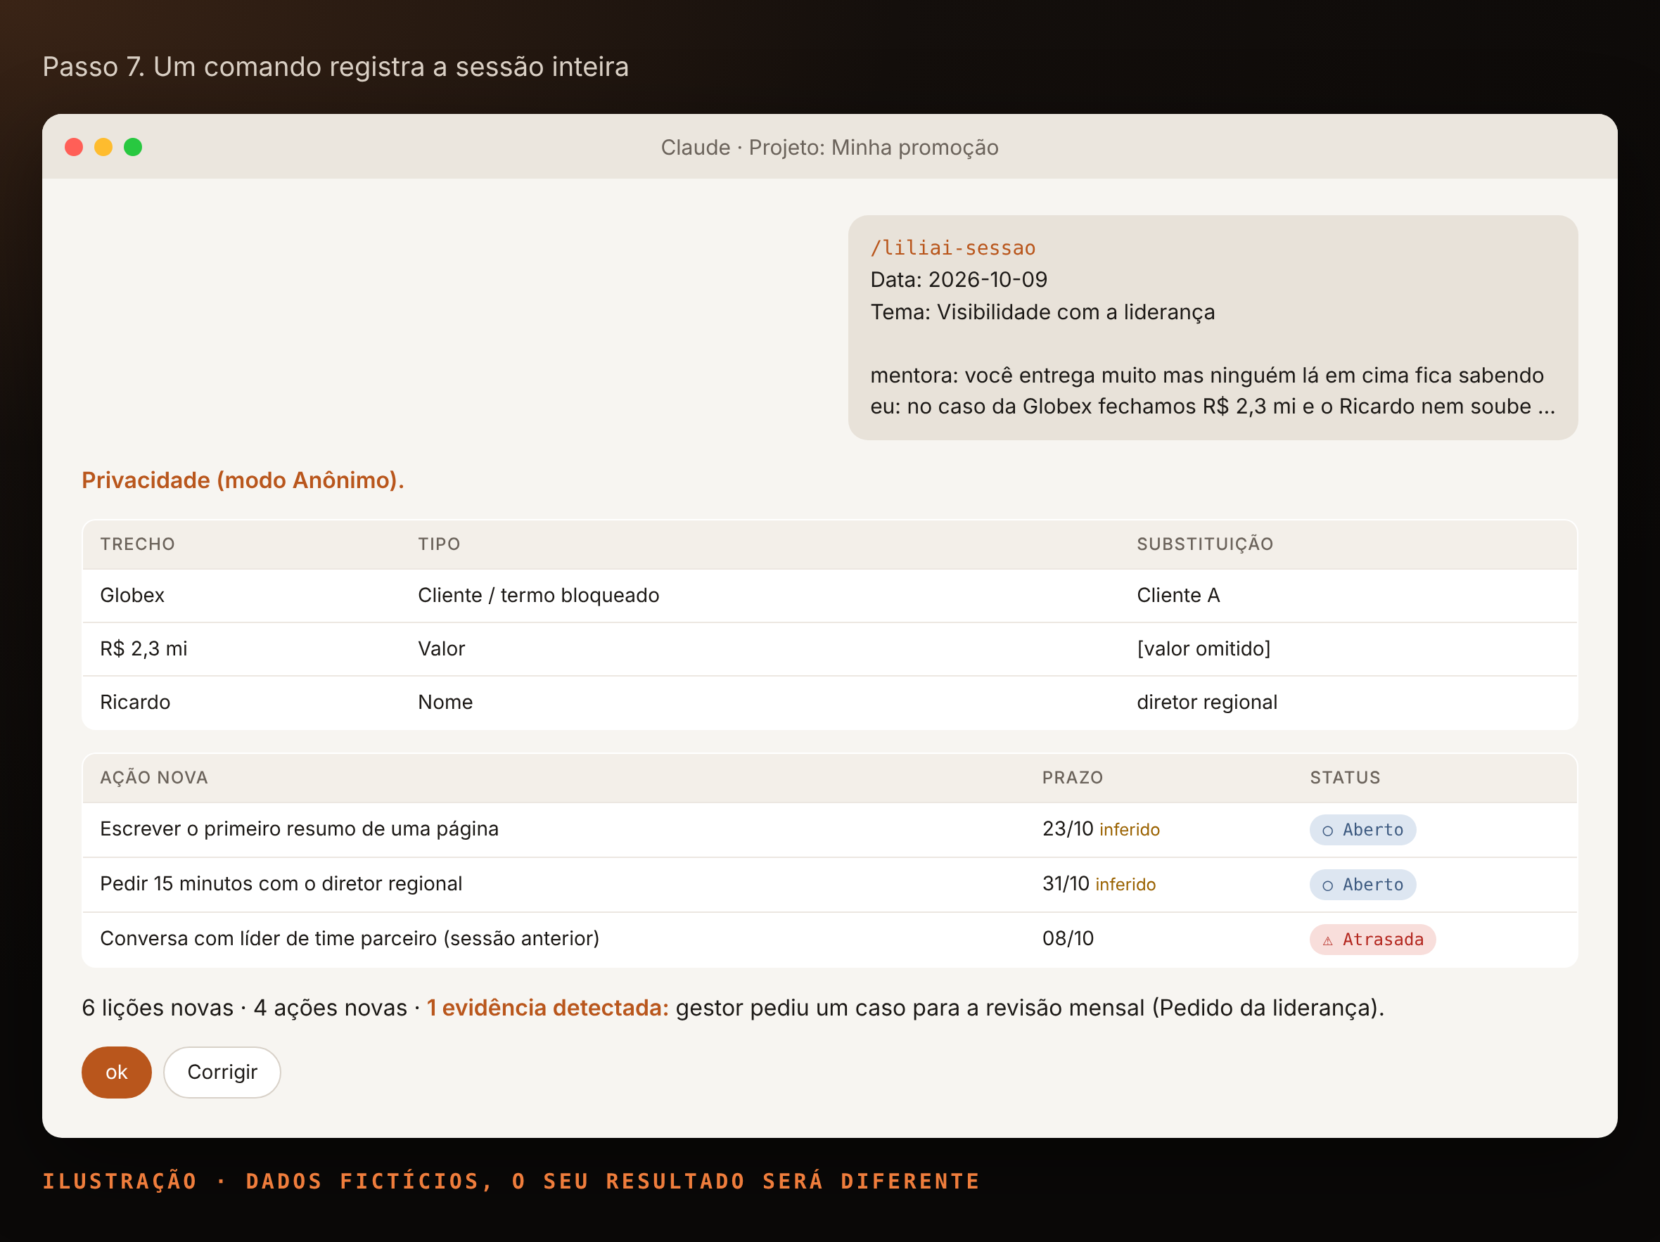Viewport: 1660px width, 1242px height.
Task: Click the 'Passo 7' heading above the window
Action: [336, 67]
